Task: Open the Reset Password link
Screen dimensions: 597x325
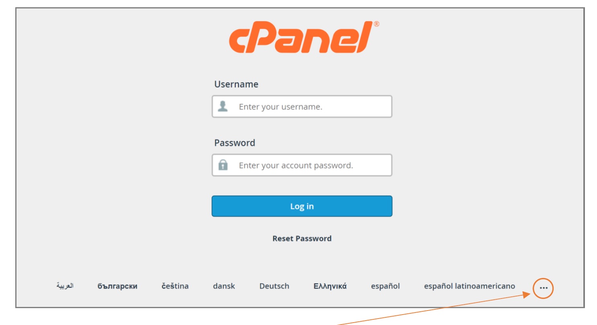Action: click(x=302, y=239)
